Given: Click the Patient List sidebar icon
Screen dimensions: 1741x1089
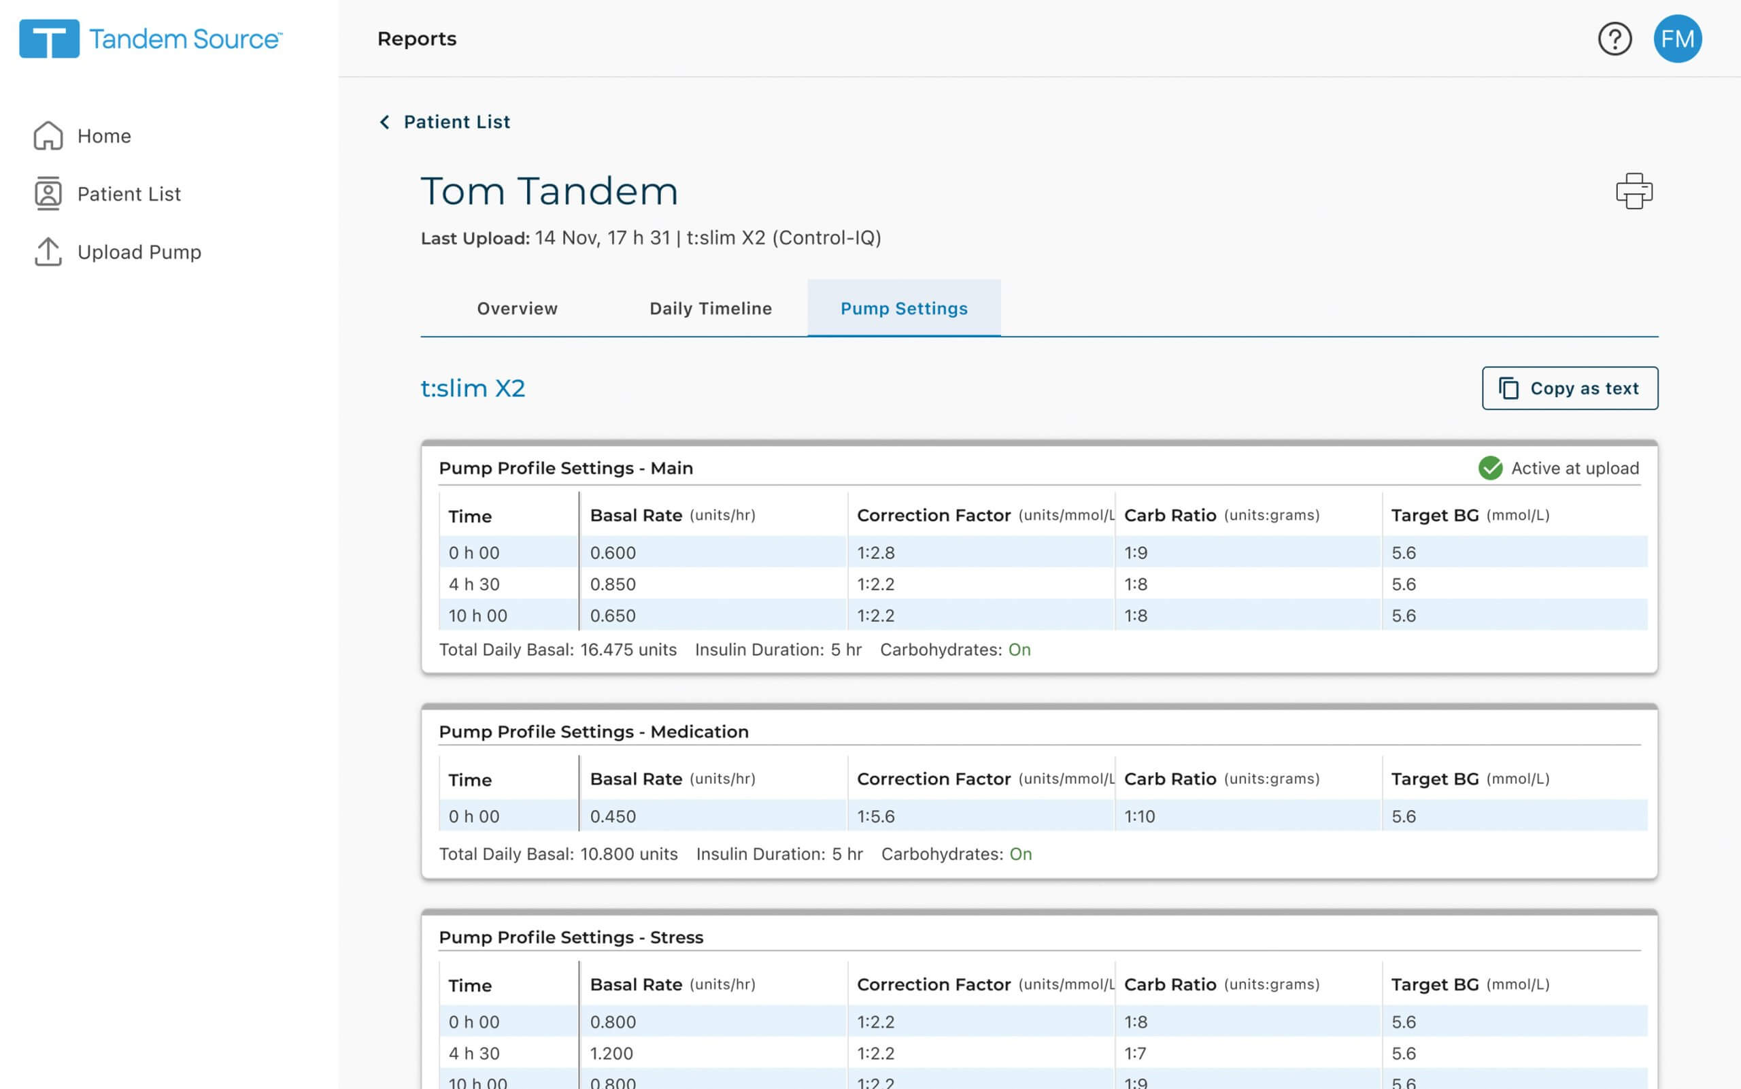Looking at the screenshot, I should click(48, 194).
